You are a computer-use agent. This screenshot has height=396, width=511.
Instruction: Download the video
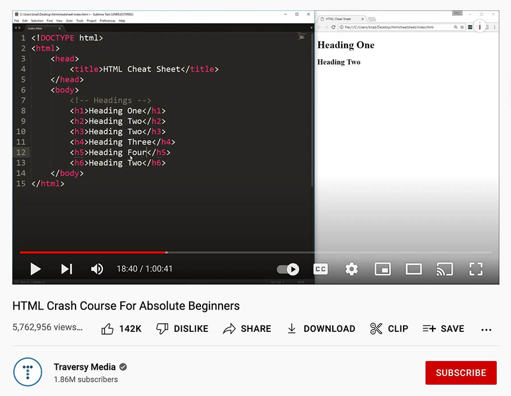click(321, 328)
